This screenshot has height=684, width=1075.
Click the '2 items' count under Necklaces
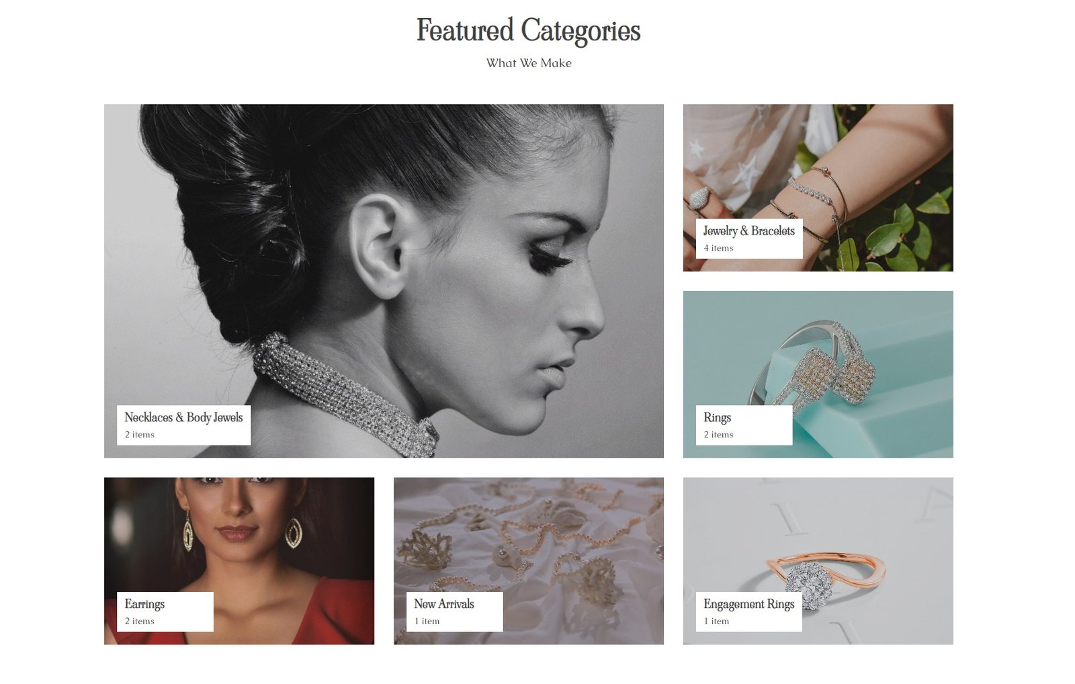pos(140,435)
